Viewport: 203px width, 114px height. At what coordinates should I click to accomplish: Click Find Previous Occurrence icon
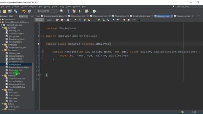(x=80, y=20)
